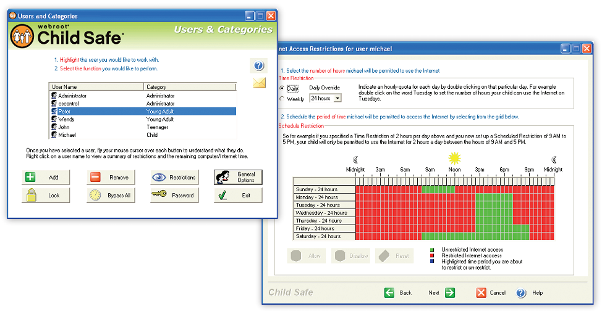Click the User Name column header

pos(96,87)
